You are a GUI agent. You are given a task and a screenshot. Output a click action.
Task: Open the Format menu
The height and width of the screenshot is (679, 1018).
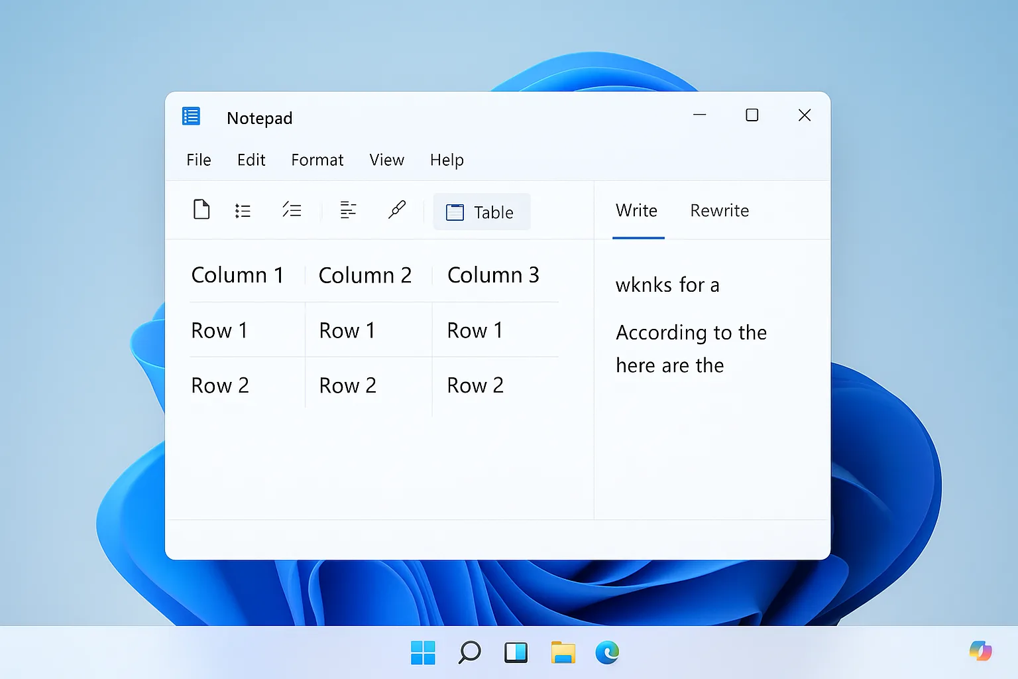point(317,160)
